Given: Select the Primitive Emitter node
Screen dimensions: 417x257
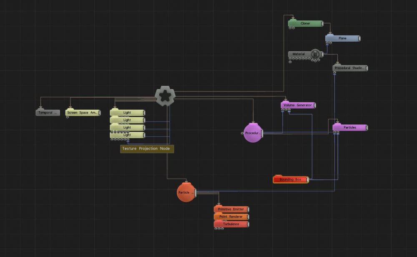Looking at the screenshot, I should point(231,209).
